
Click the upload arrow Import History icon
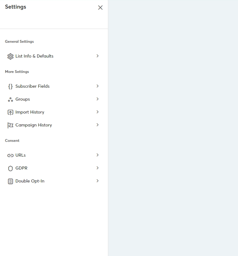[x=10, y=112]
